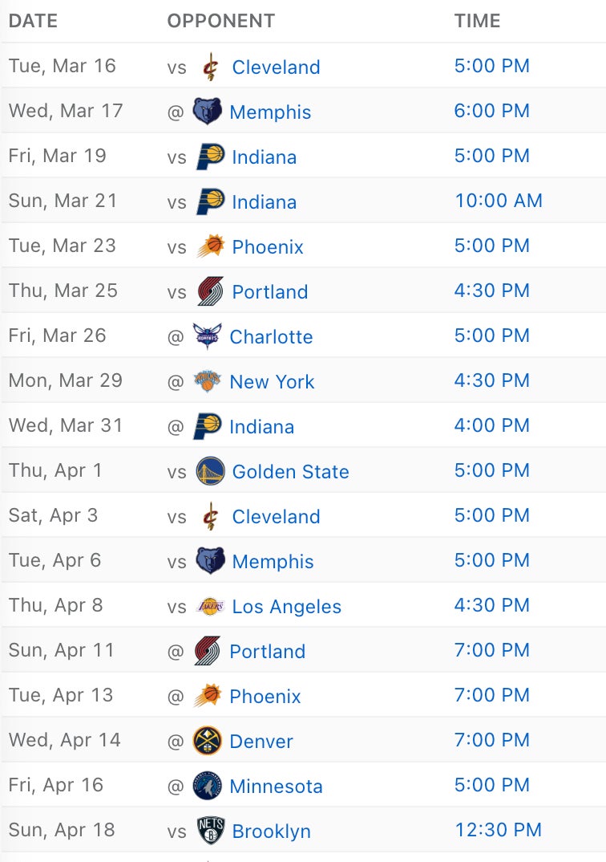The width and height of the screenshot is (606, 862).
Task: Open the Golden State team link
Action: [x=290, y=472]
